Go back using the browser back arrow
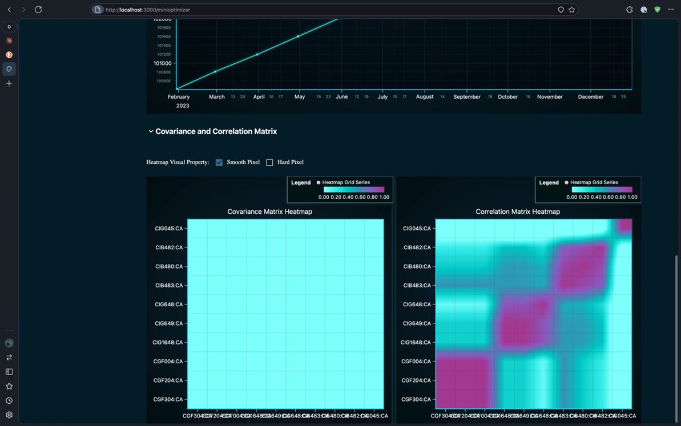 pos(9,10)
